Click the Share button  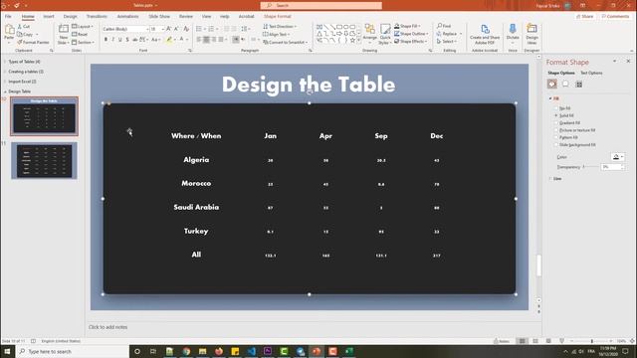click(x=584, y=16)
